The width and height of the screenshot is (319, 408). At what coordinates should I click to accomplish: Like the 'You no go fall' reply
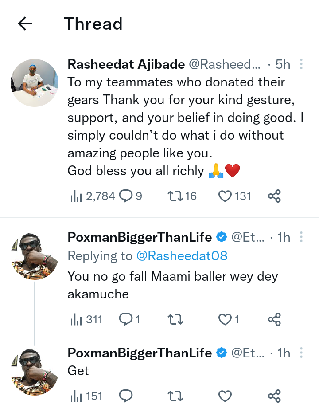point(226,319)
